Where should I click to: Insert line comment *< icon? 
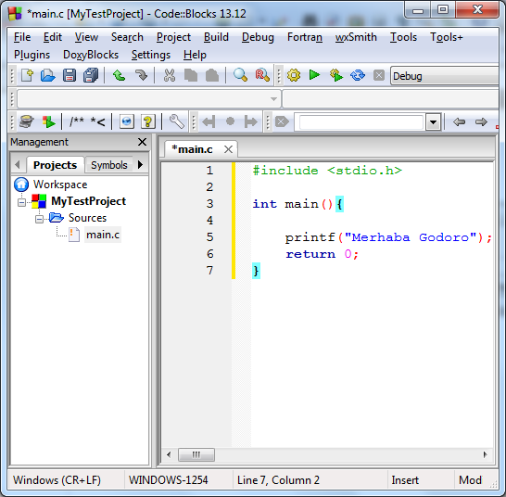(98, 121)
